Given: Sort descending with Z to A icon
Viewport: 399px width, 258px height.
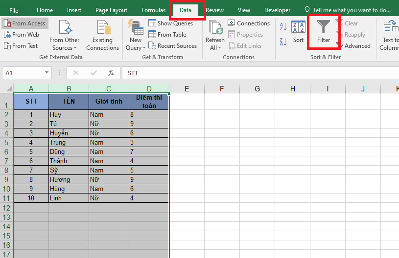Looking at the screenshot, I should coord(283,41).
